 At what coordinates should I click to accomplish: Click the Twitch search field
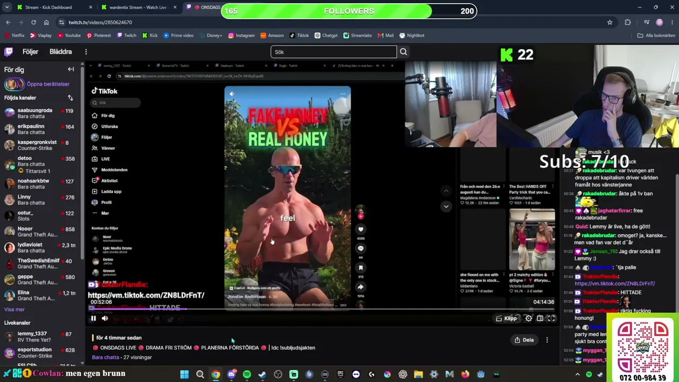[x=334, y=51]
